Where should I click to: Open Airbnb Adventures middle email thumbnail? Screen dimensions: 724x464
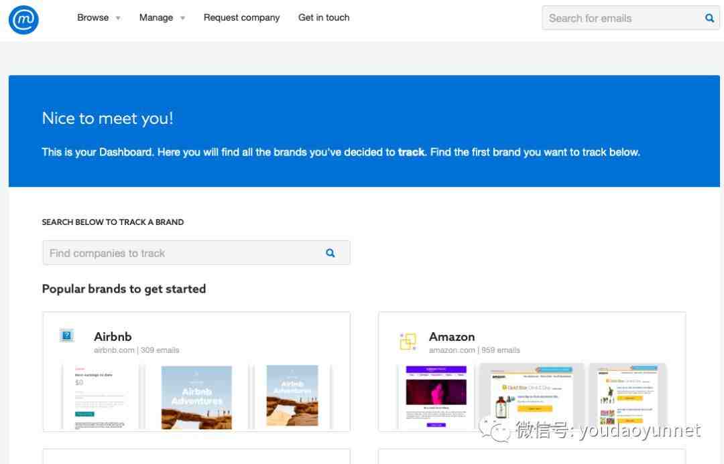[x=196, y=397]
